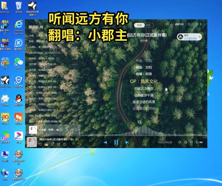Open the 腾讯QQ desktop shortcut
Viewport: 222px width, 186px height.
pos(18,100)
